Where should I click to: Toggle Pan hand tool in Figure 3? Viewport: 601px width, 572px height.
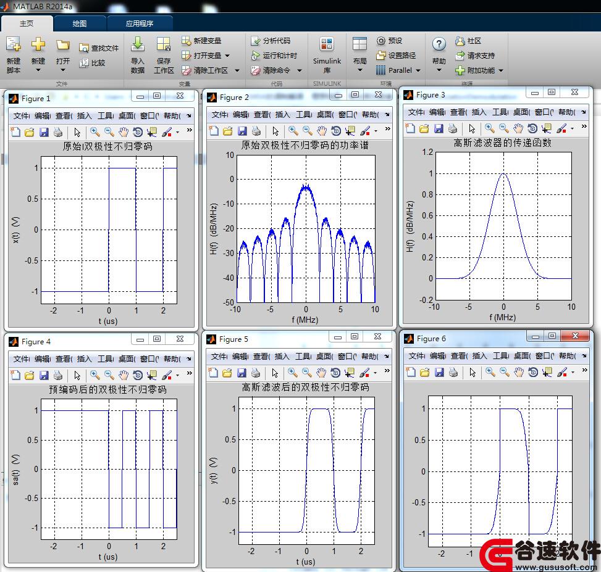(x=518, y=128)
